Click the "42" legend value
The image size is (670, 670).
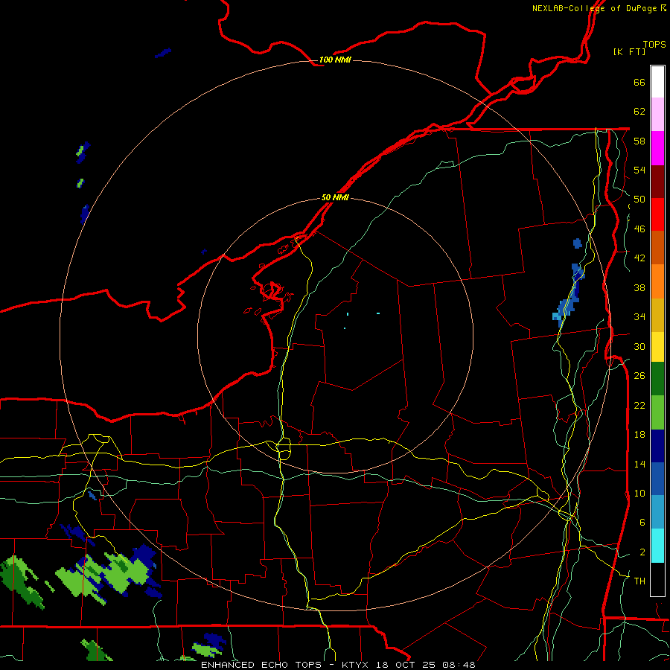click(x=639, y=258)
